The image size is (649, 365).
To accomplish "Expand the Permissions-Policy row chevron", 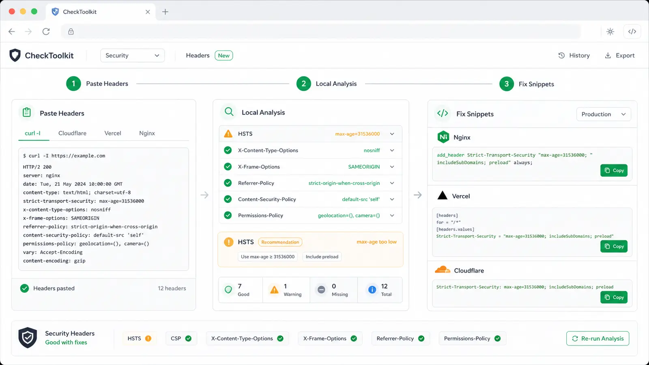I will (392, 215).
